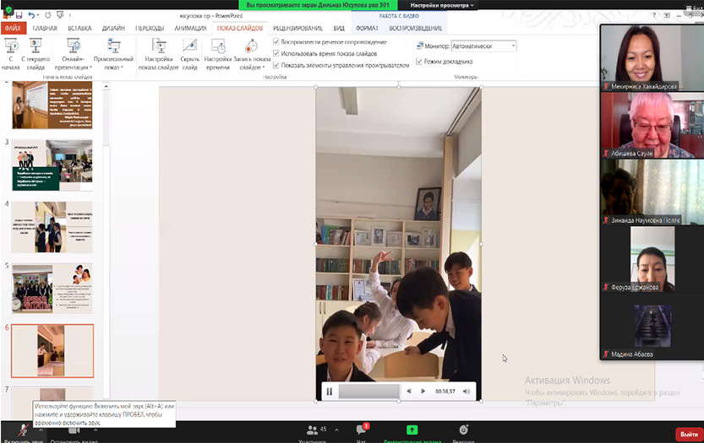Uncheck the 'Режим докладчика' checkbox
The image size is (704, 443).
click(420, 62)
